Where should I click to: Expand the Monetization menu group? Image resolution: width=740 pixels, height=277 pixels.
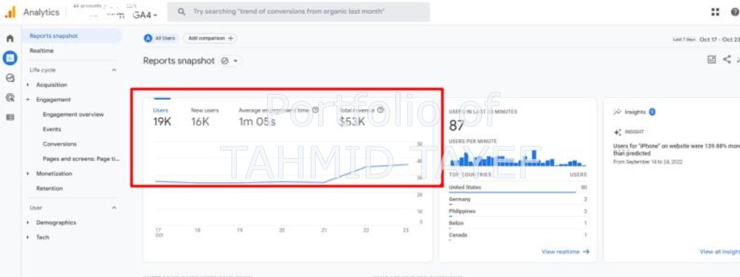(x=28, y=174)
